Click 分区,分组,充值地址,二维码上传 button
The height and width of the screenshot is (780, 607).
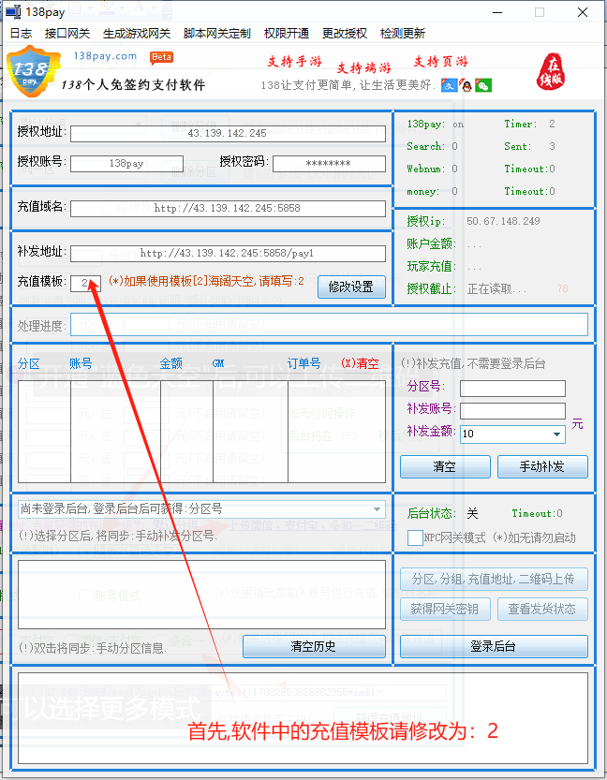[x=494, y=579]
